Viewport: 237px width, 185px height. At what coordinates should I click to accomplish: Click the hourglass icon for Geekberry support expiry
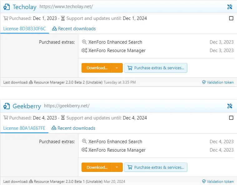tap(63, 118)
